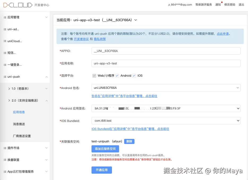Open 厂商推送设置 menu item
Viewport: 248px width, 180px height.
point(22,136)
